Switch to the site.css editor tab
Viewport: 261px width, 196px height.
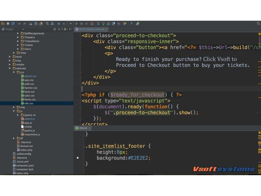coord(82,128)
